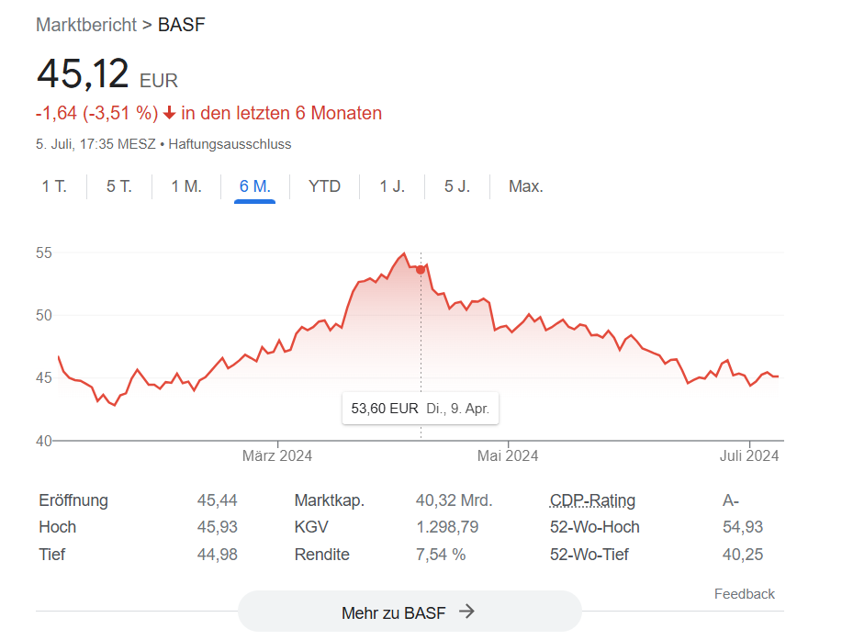Click the 55 y-axis label

44,253
